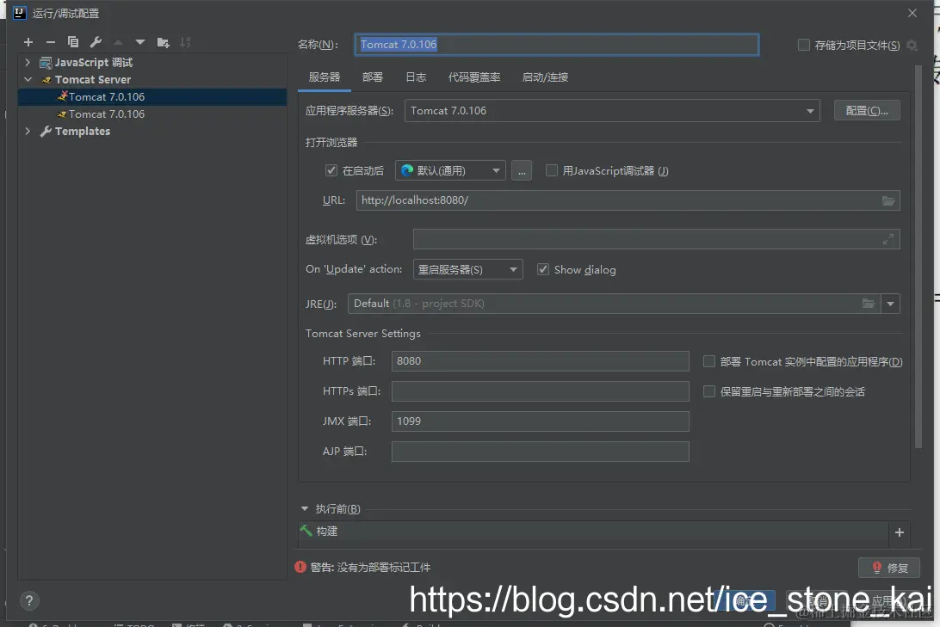This screenshot has width=940, height=627.
Task: Close the 运行/调试配置 dialog
Action: pos(912,13)
